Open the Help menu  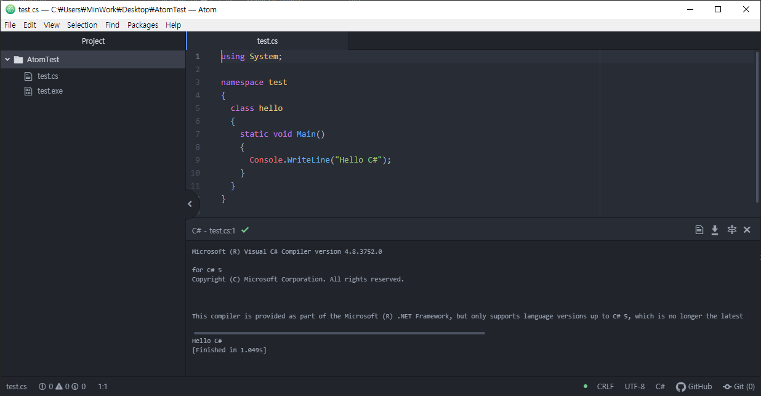click(174, 25)
